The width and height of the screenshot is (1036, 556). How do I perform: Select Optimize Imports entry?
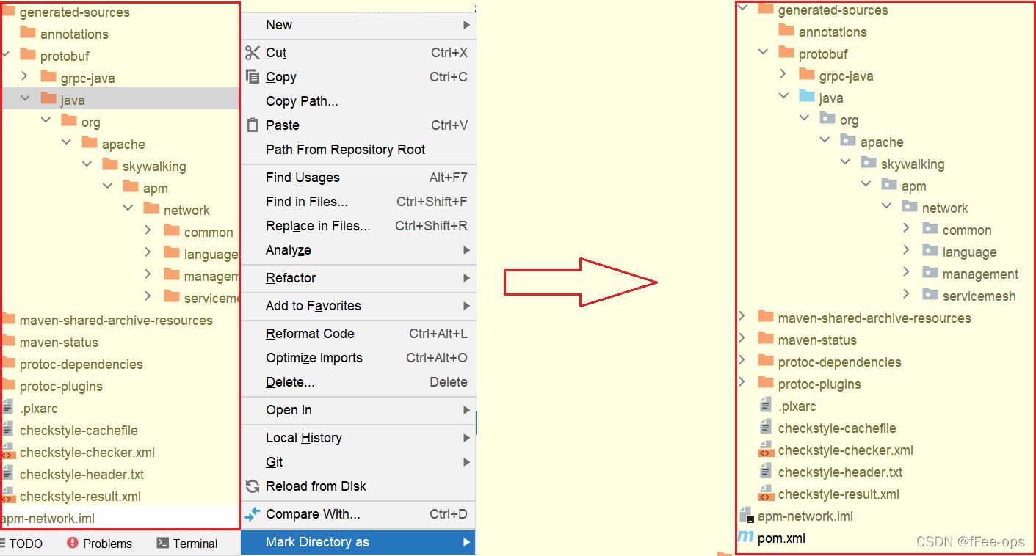point(358,358)
